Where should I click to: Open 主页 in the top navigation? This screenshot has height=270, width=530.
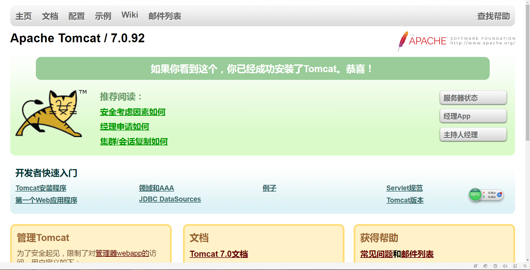(x=23, y=16)
